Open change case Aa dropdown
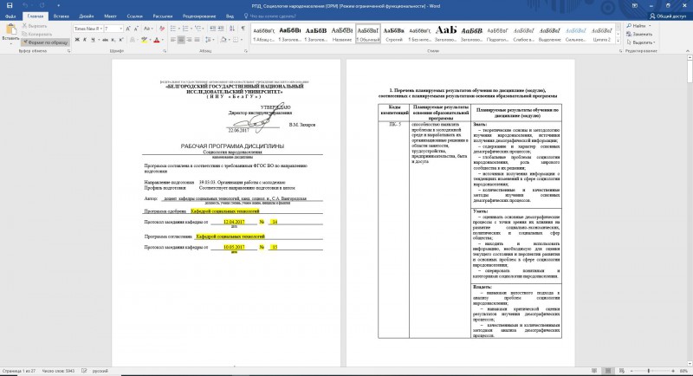The image size is (693, 376). tap(148, 29)
